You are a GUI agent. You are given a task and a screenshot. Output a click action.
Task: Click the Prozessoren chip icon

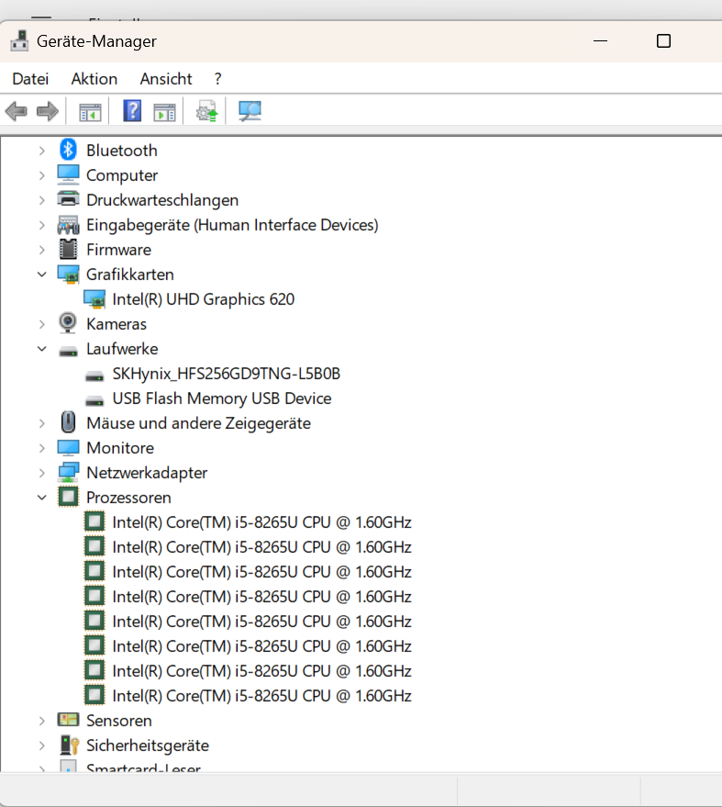68,497
